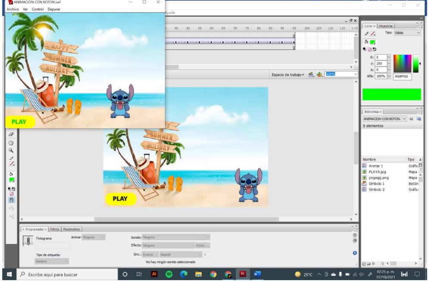This screenshot has height=281, width=428.
Task: Open the R value slider dropdown
Action: [389, 57]
